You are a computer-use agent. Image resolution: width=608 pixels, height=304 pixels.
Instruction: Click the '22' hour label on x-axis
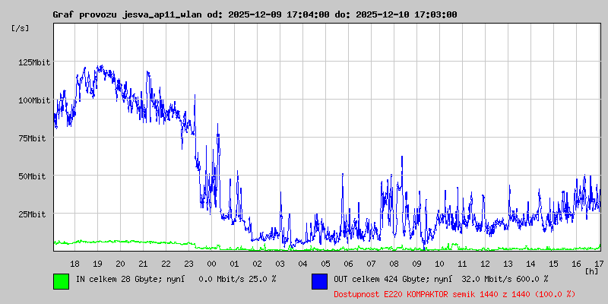point(166,264)
